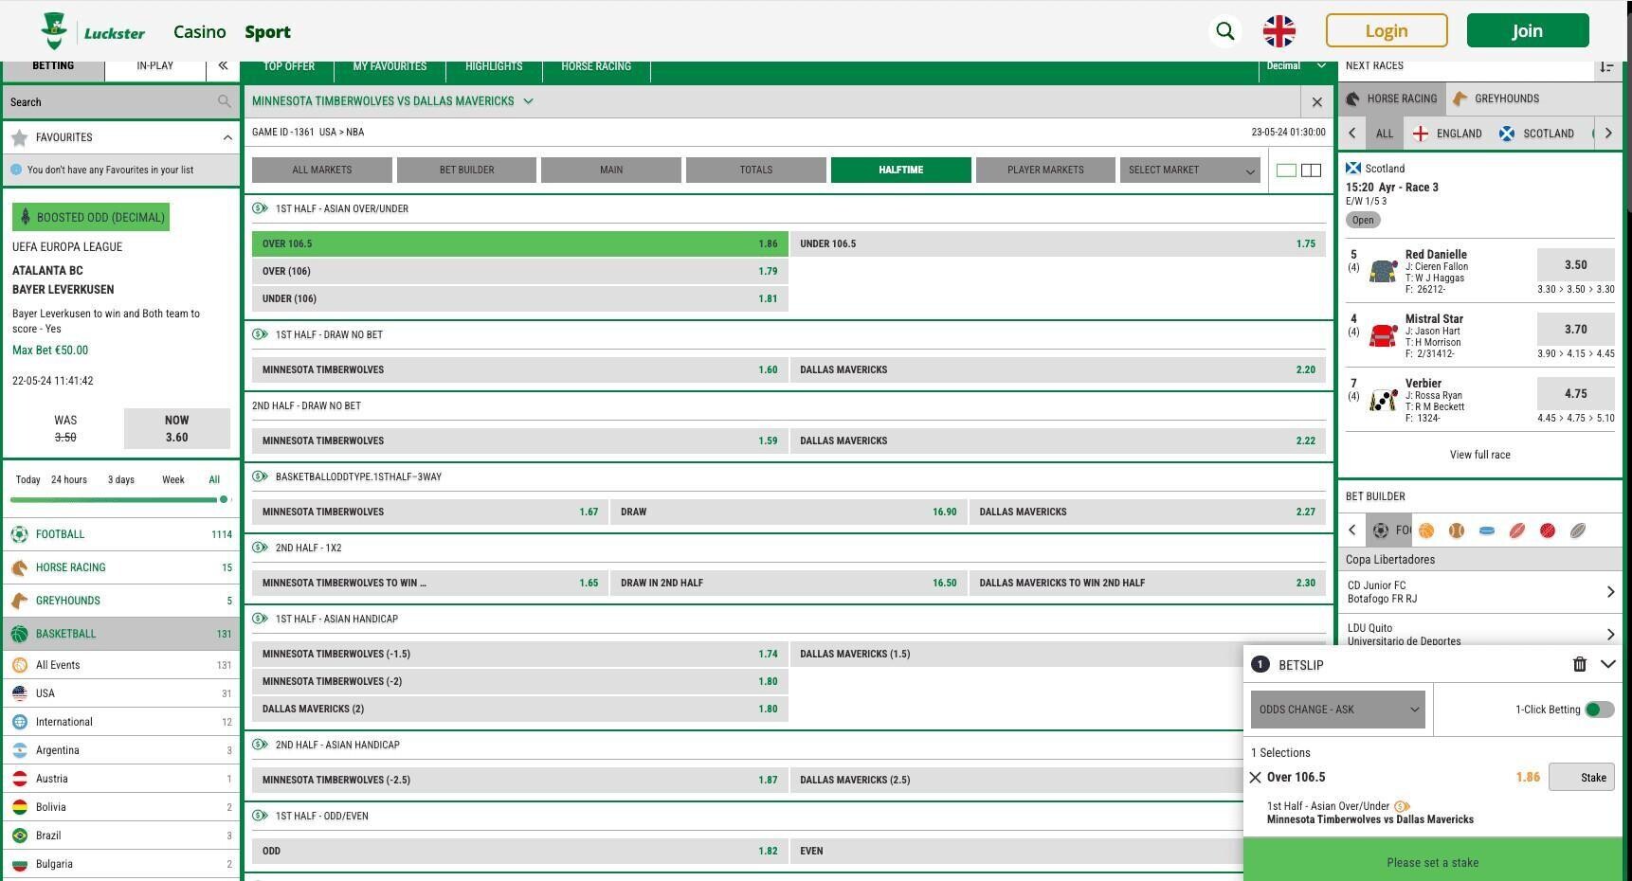Select Over (106) odds at 1.79
Screen dimensions: 1632x881
click(519, 271)
